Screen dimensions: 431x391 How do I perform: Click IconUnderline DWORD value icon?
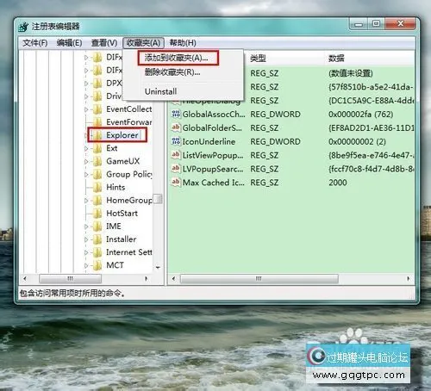click(x=176, y=141)
